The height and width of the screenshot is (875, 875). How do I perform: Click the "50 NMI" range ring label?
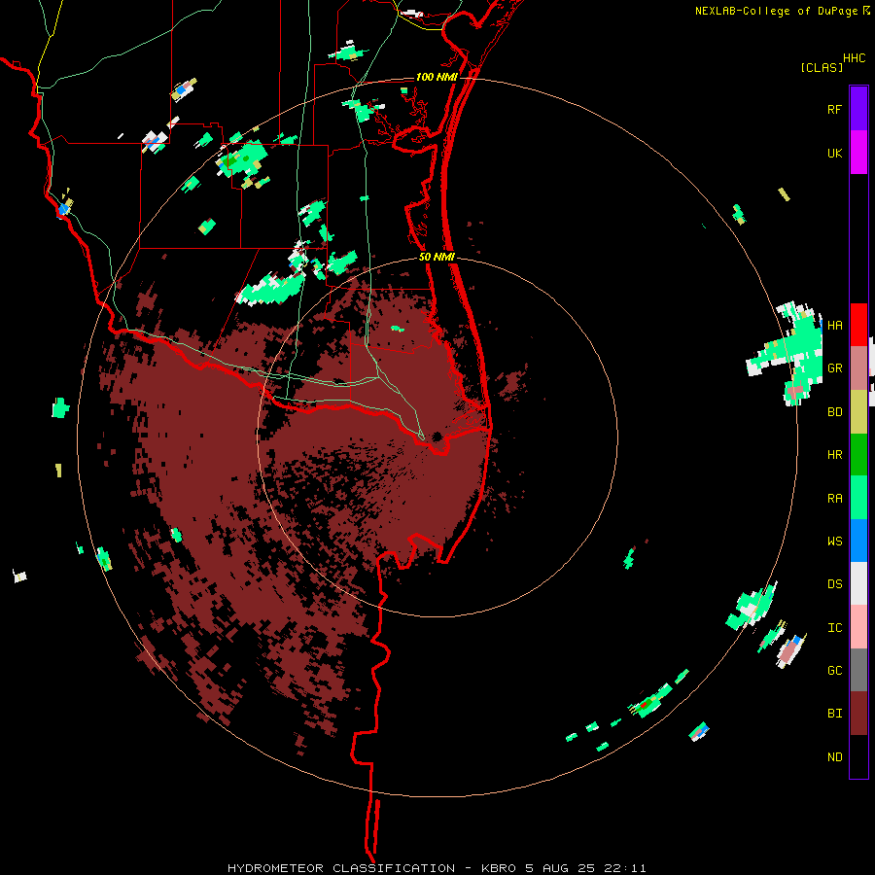437,257
